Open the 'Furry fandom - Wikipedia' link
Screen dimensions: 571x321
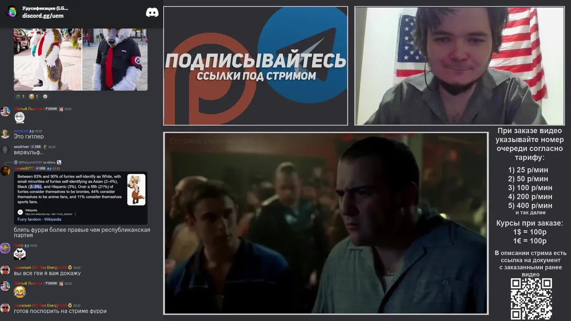[x=39, y=219]
